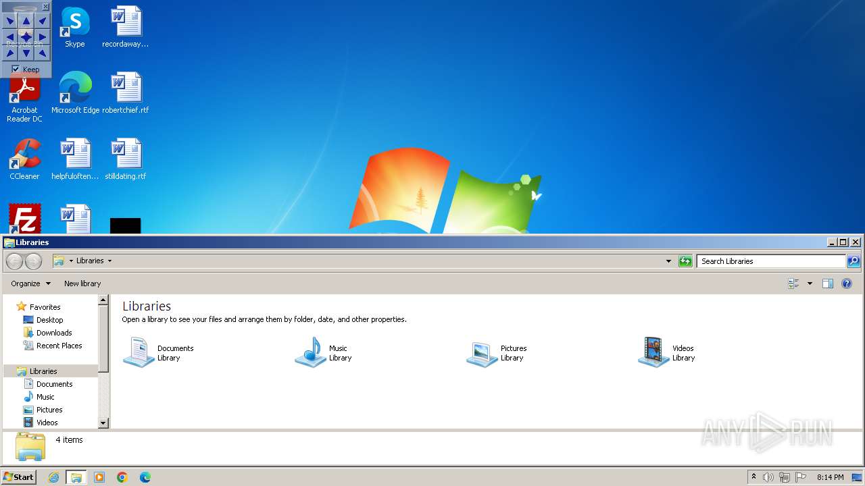This screenshot has height=486, width=865.
Task: Select the Acrobat Reader DC desktop icon
Action: pos(24,99)
